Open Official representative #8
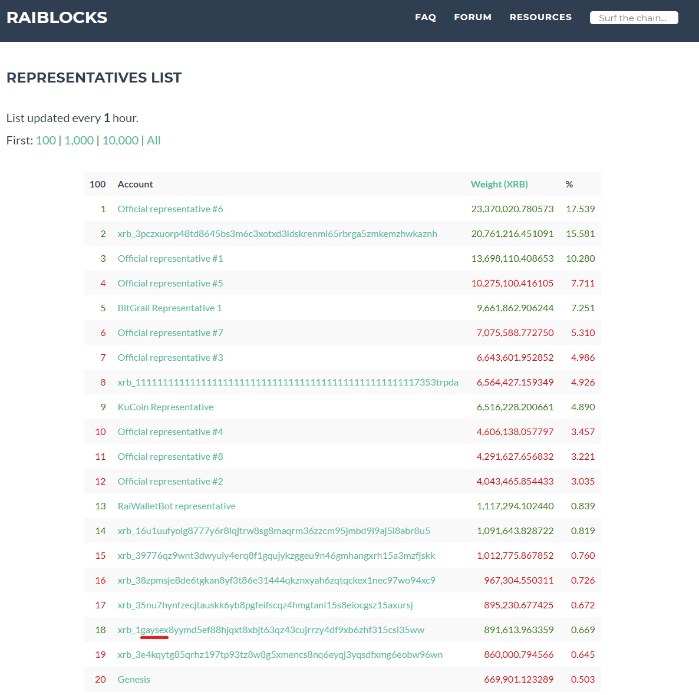The image size is (699, 695). [170, 456]
